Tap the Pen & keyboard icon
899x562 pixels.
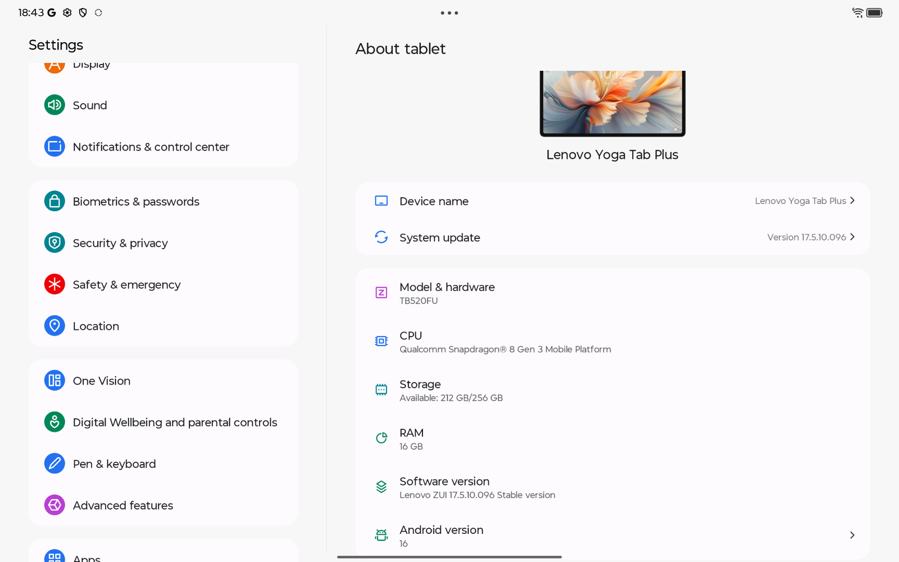(55, 464)
